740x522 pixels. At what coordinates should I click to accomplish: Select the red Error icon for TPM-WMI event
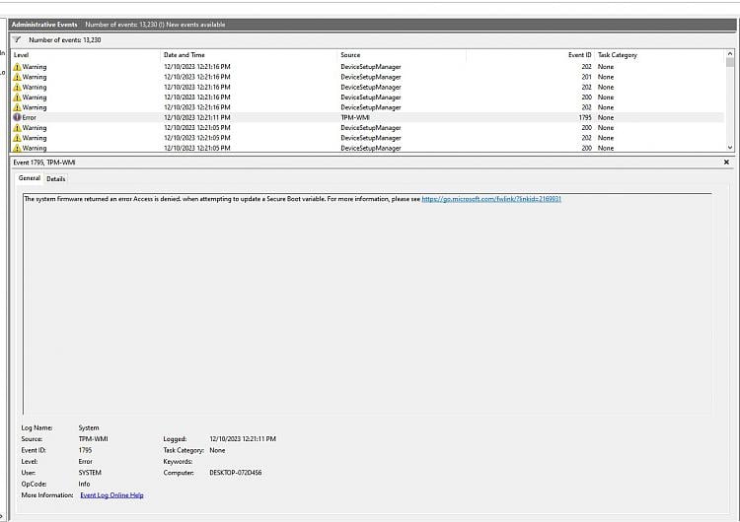pyautogui.click(x=17, y=117)
